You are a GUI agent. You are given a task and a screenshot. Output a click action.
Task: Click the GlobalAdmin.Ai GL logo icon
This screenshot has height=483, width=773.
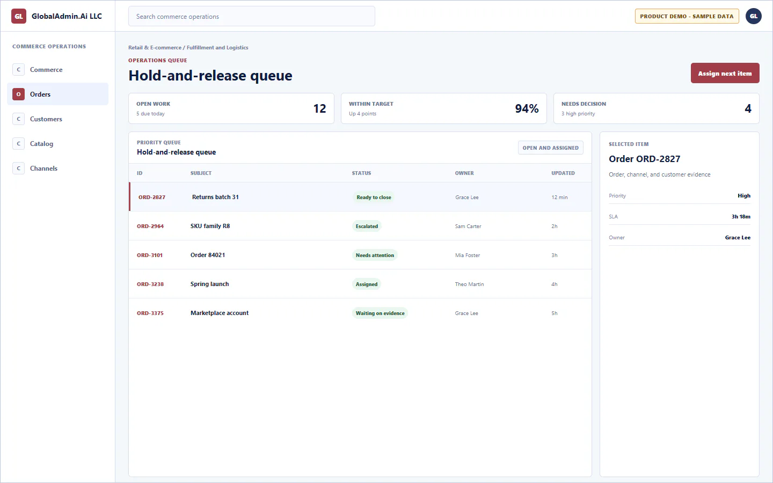tap(19, 16)
